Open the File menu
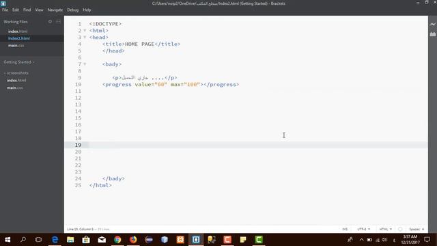This screenshot has height=246, width=437. point(5,10)
